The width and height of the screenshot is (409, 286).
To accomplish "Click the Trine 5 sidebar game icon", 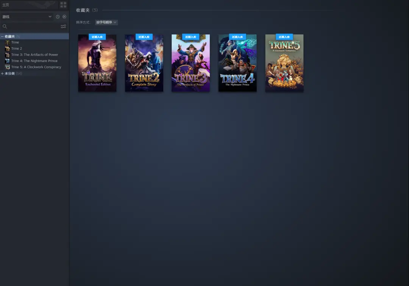I will (x=7, y=67).
